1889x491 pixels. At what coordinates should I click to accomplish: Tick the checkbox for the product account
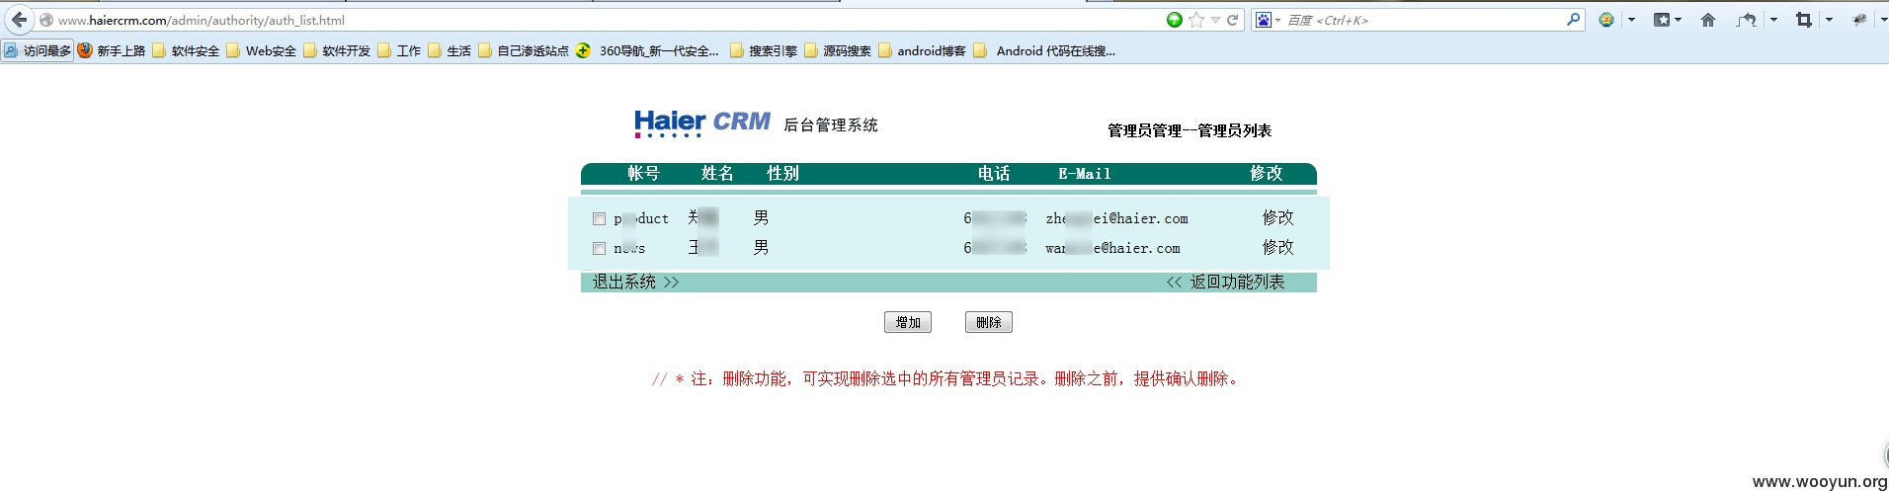(599, 218)
